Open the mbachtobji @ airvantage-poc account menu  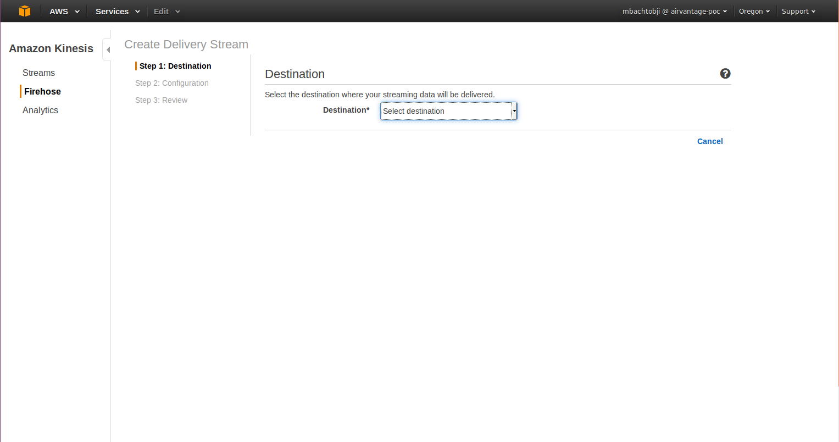675,11
